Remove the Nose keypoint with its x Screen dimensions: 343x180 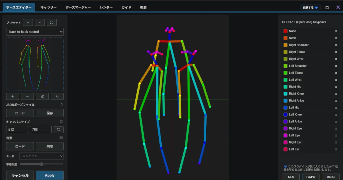coord(336,31)
